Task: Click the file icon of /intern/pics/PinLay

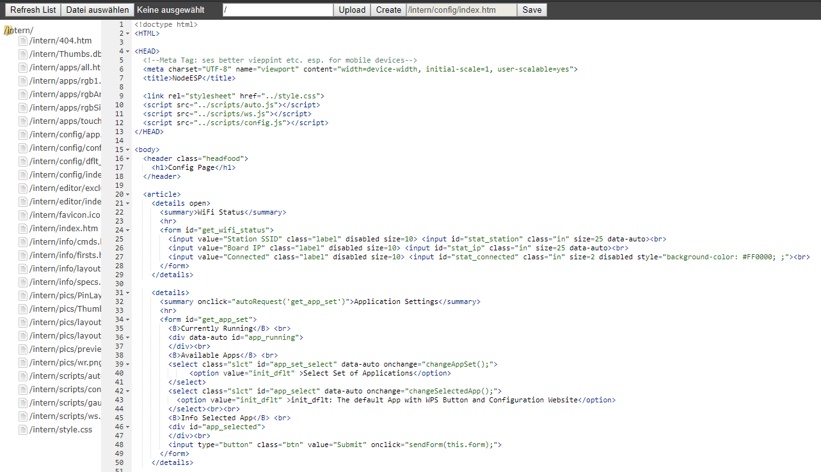Action: coord(23,296)
